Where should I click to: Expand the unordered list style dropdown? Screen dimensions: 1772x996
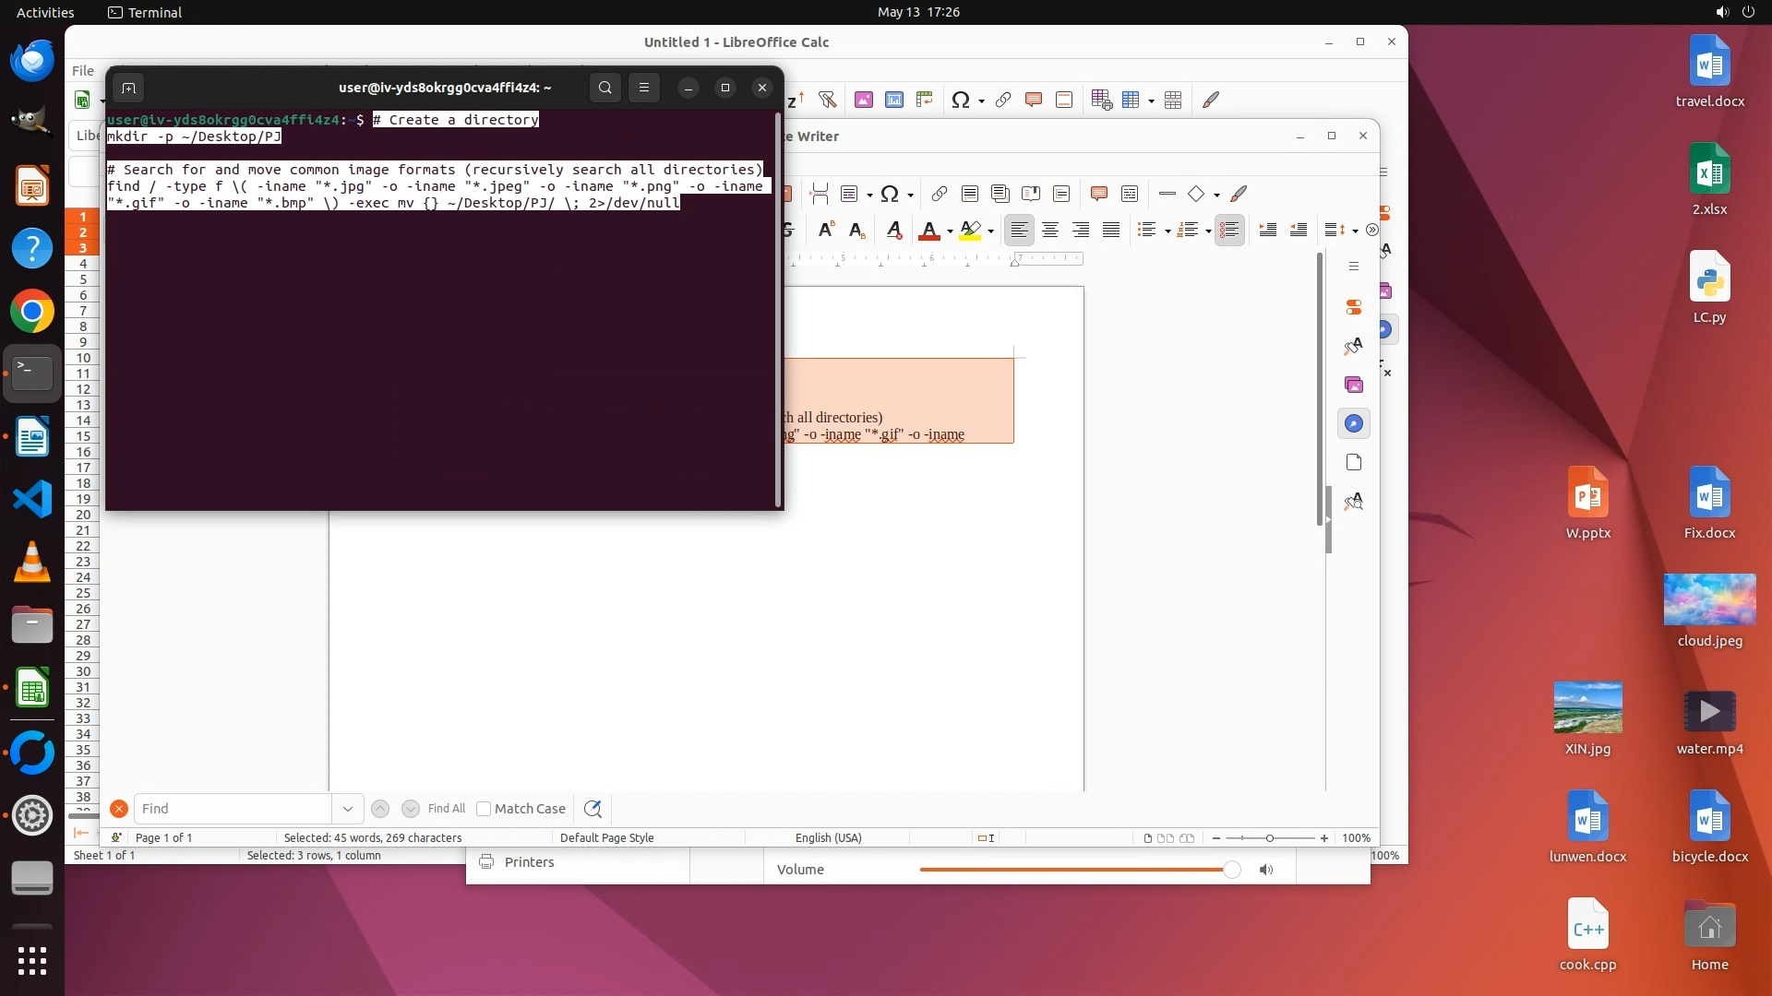coord(1167,231)
